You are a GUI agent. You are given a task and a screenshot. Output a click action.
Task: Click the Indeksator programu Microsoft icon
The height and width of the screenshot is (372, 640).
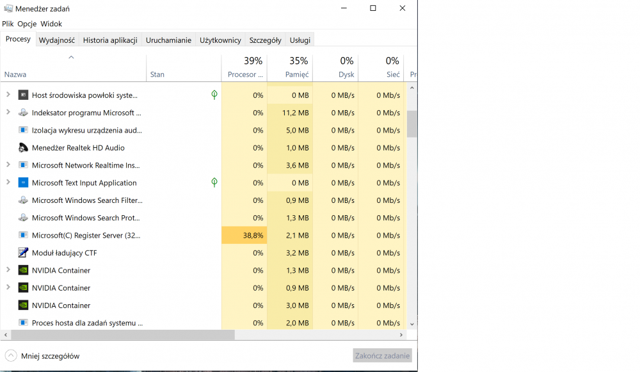point(23,113)
